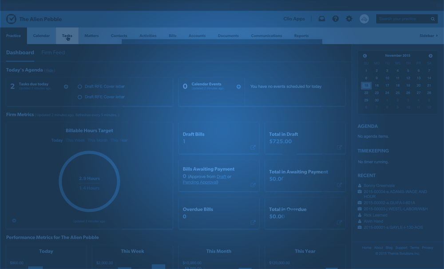
Task: Open Total in Overdue external link icon
Action: click(x=339, y=222)
